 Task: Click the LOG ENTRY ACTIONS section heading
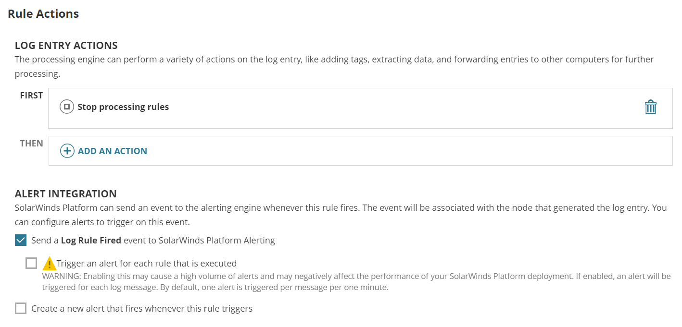(66, 46)
